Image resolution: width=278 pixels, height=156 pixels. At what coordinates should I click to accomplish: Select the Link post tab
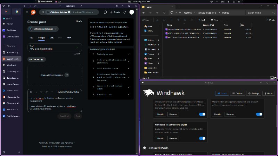pos(51,38)
